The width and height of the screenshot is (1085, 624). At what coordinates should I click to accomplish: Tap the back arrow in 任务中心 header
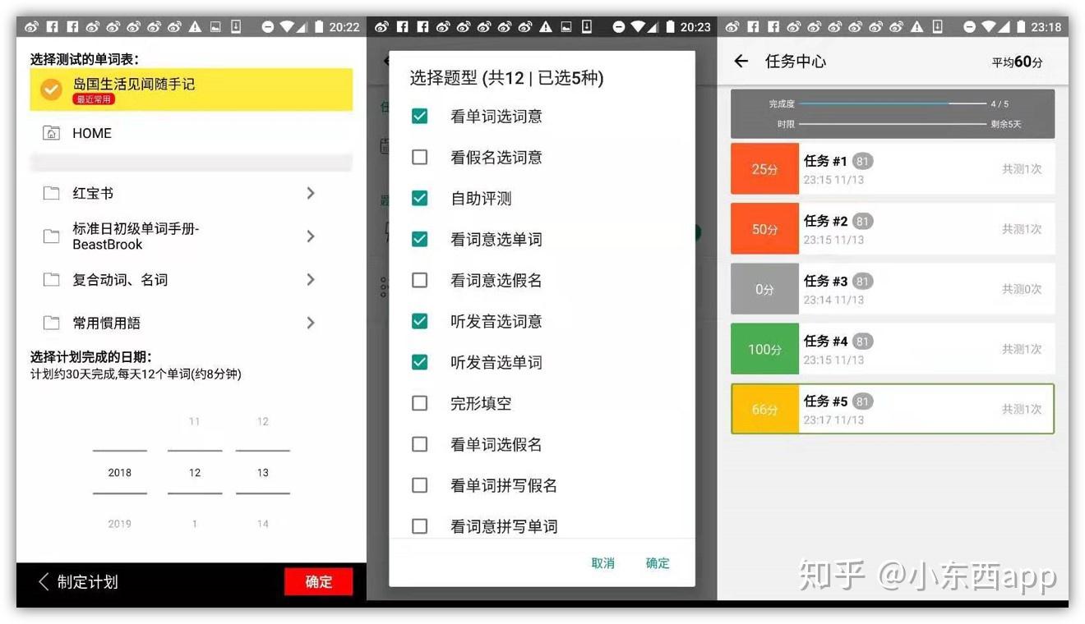(741, 61)
